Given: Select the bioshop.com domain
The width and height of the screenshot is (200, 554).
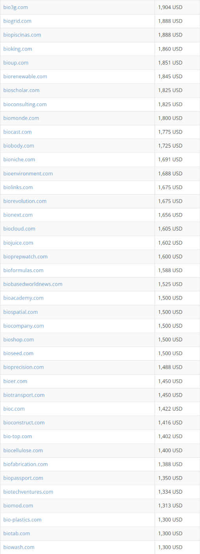Looking at the screenshot, I should (18, 339).
